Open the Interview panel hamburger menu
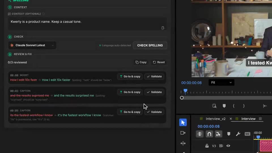272x153 pixels. click(260, 119)
